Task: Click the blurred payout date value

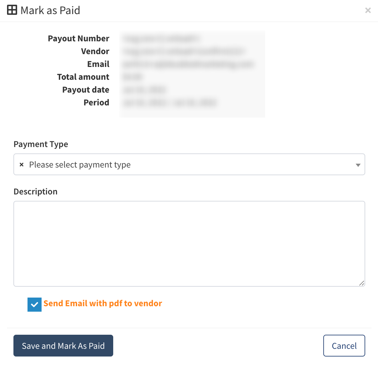Action: [144, 90]
